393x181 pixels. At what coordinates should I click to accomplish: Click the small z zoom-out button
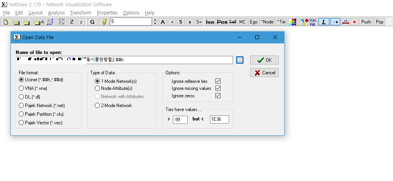pyautogui.click(x=81, y=22)
